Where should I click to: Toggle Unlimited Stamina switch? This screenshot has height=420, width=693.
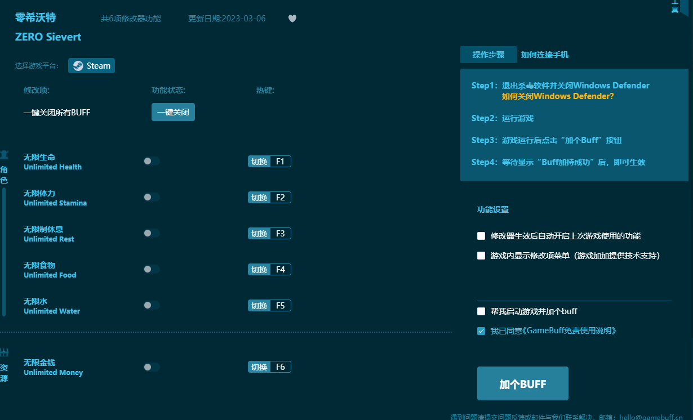coord(151,197)
